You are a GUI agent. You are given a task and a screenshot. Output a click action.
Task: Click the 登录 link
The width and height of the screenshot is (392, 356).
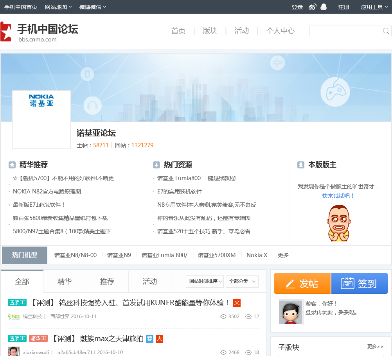tap(297, 7)
